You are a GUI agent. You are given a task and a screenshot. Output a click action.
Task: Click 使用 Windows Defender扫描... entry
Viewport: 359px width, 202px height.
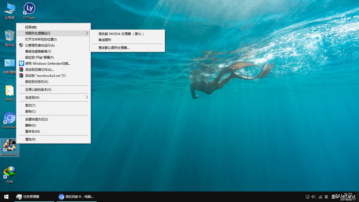coord(48,64)
